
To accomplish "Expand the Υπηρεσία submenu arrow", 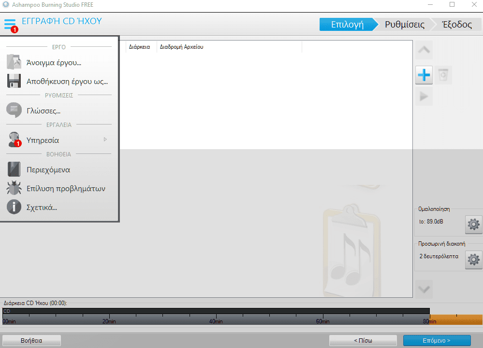I will 105,139.
